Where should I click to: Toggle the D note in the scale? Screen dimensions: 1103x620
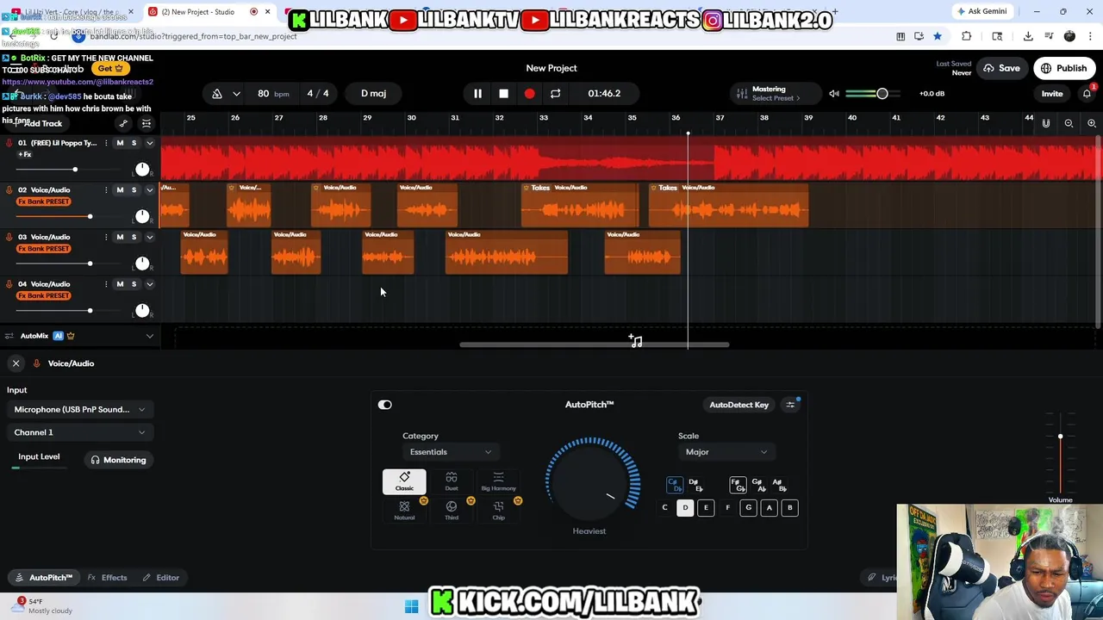tap(685, 508)
